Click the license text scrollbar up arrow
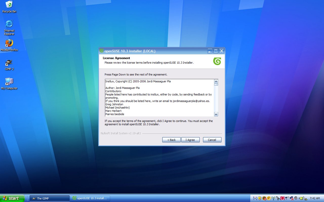324x202 pixels. point(216,81)
